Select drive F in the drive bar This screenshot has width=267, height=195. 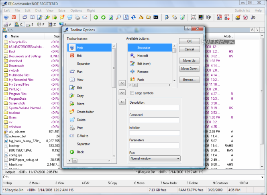pos(41,24)
